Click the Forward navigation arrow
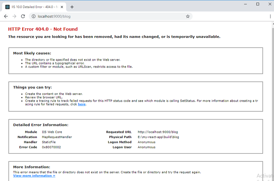This screenshot has width=274, height=181. click(x=14, y=16)
